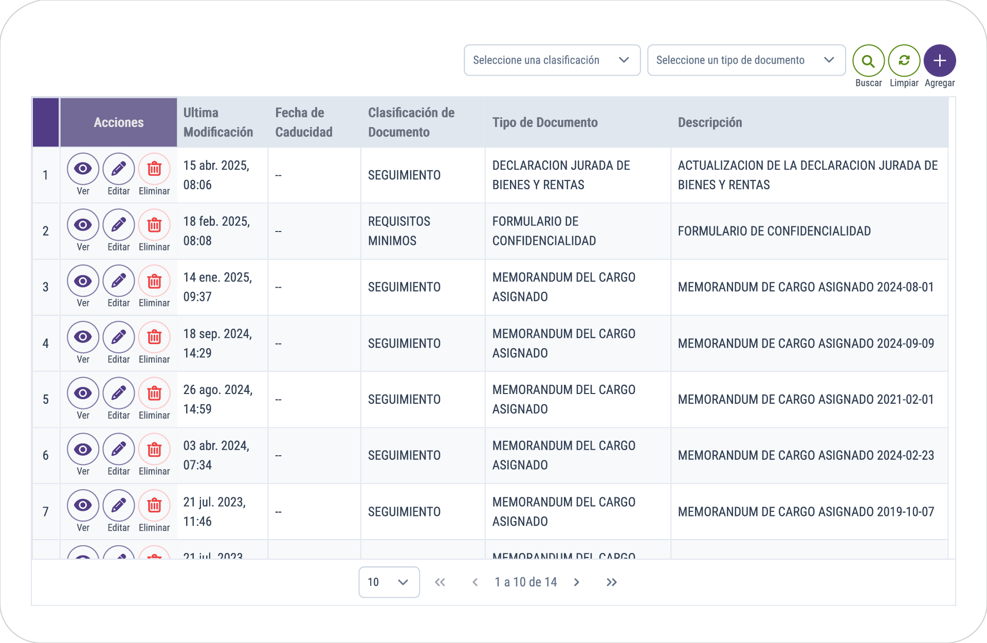Jump to last page of results

point(611,582)
